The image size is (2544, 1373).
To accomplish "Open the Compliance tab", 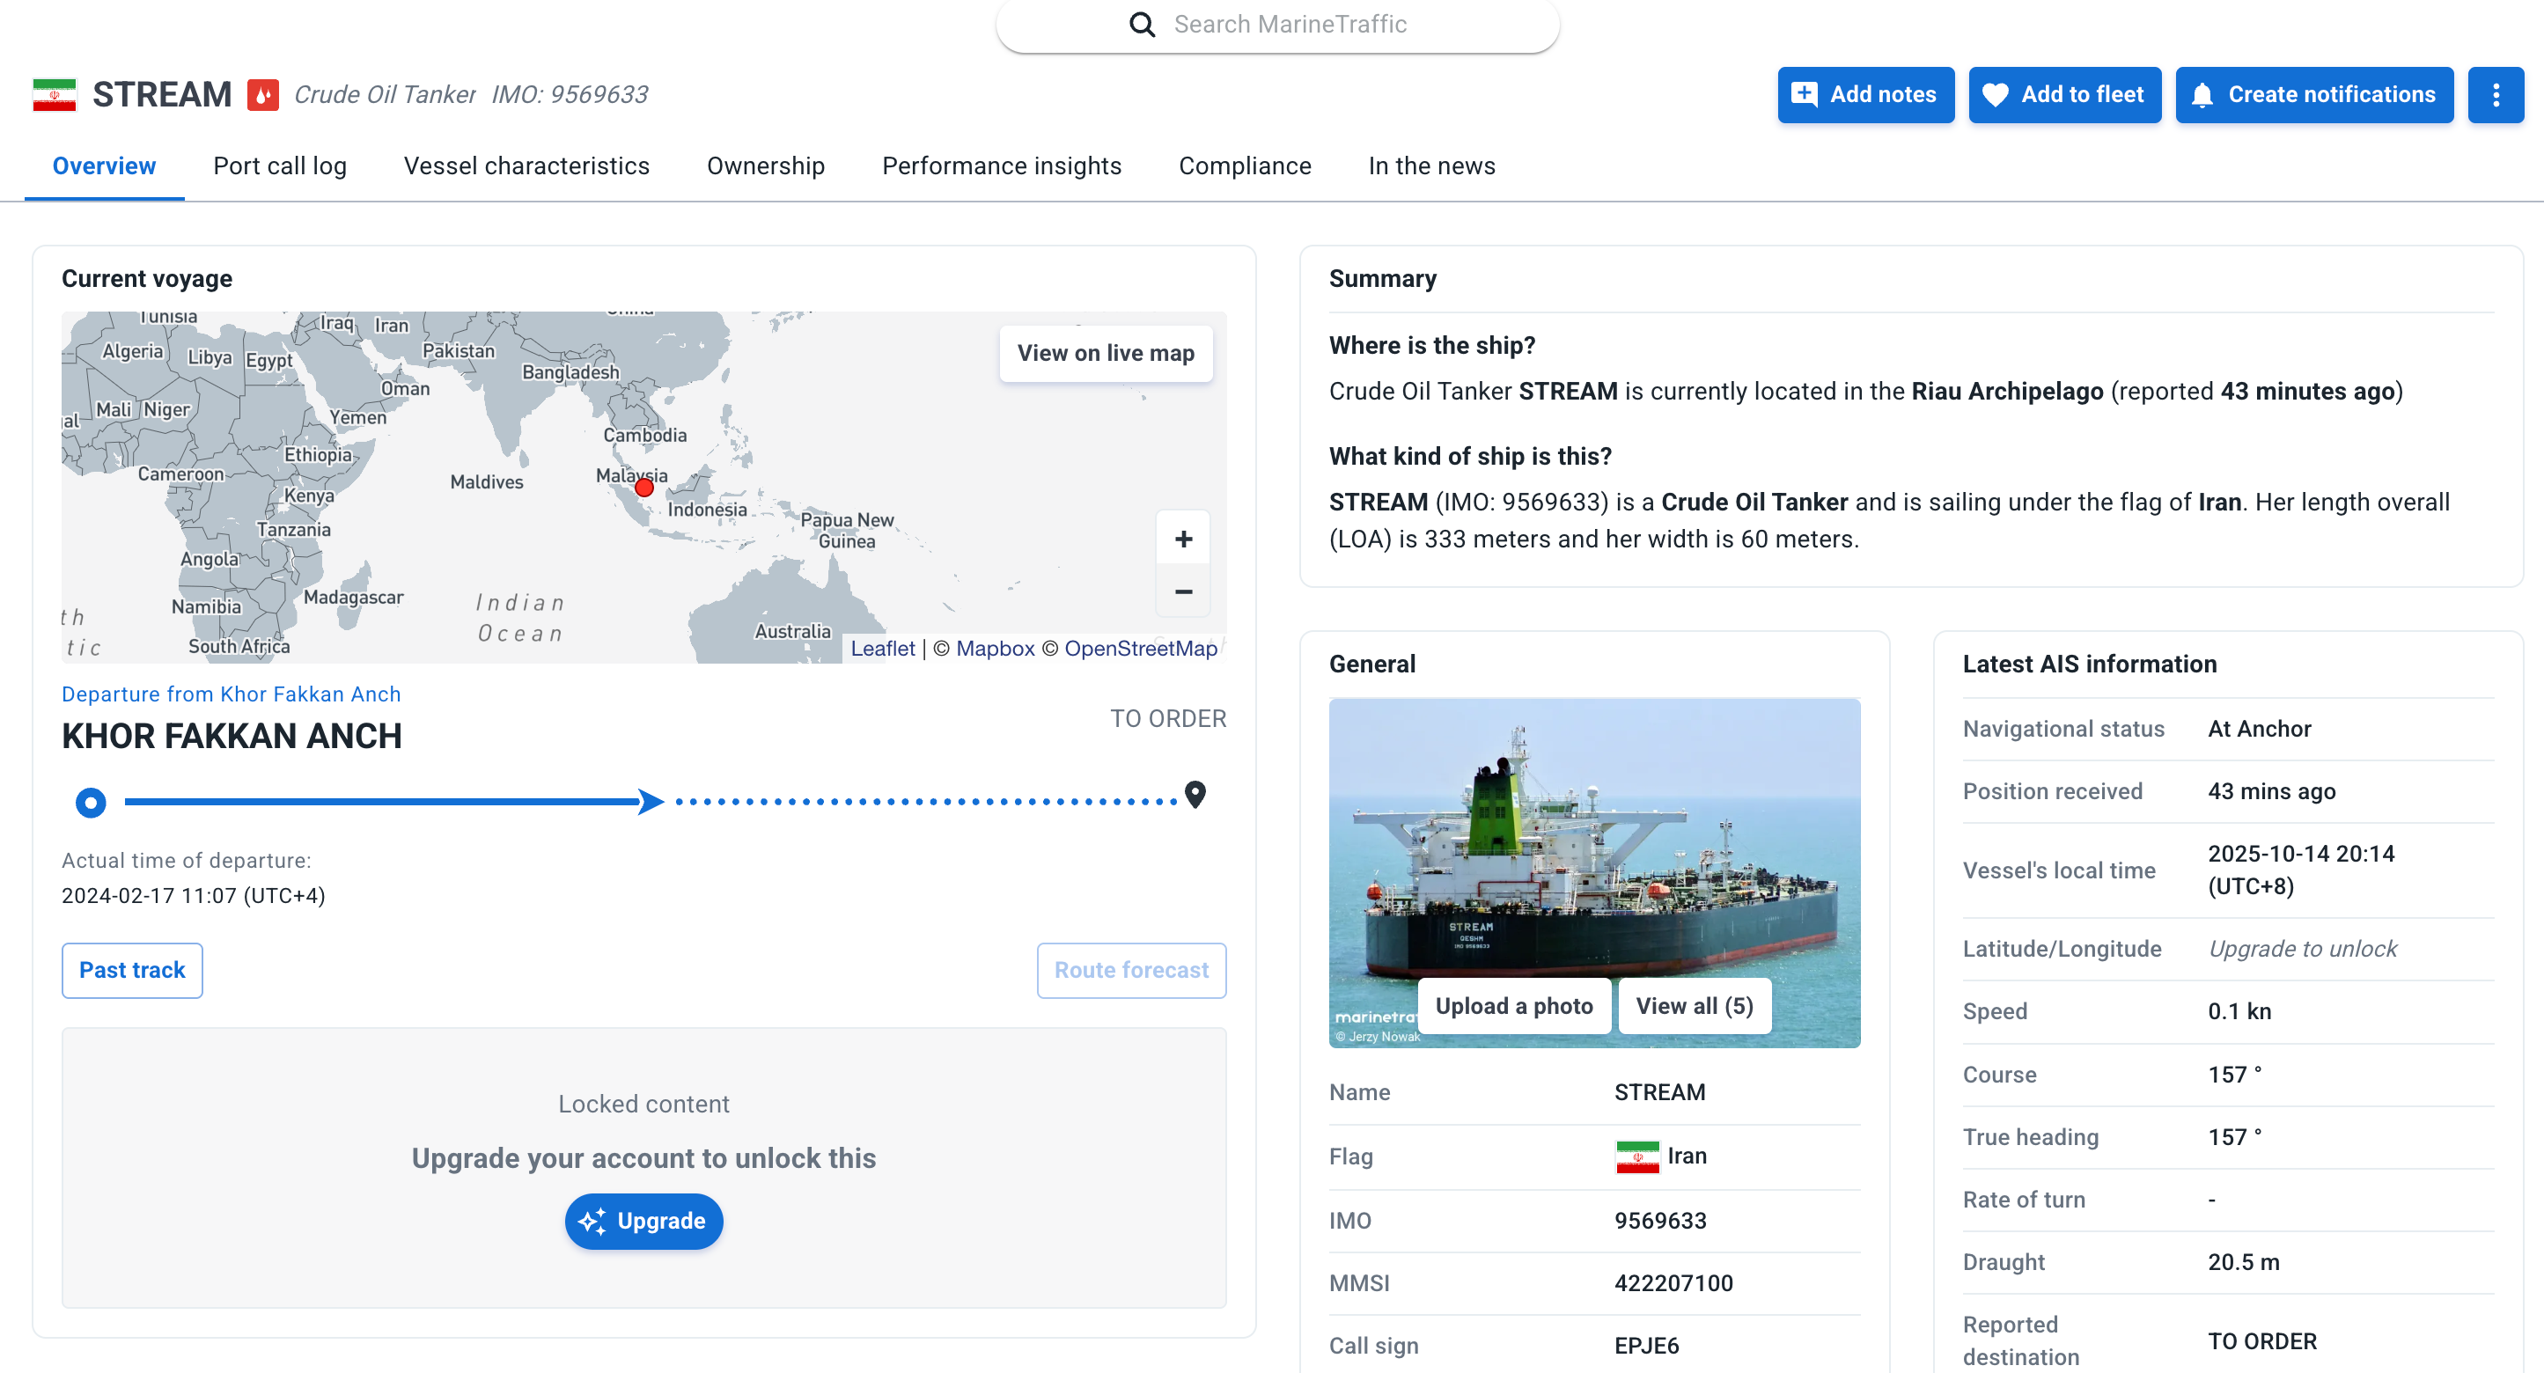I will pos(1245,165).
